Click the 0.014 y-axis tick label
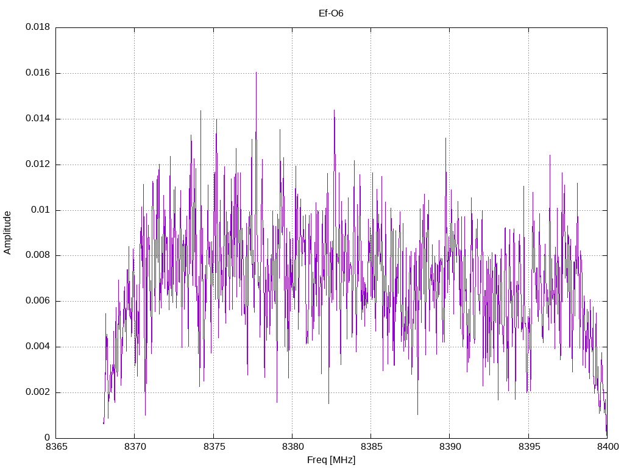Screen dimensions: 624x468 pyautogui.click(x=38, y=118)
